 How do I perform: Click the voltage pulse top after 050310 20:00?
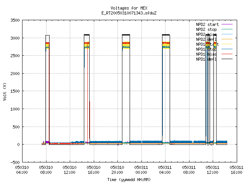(126, 35)
